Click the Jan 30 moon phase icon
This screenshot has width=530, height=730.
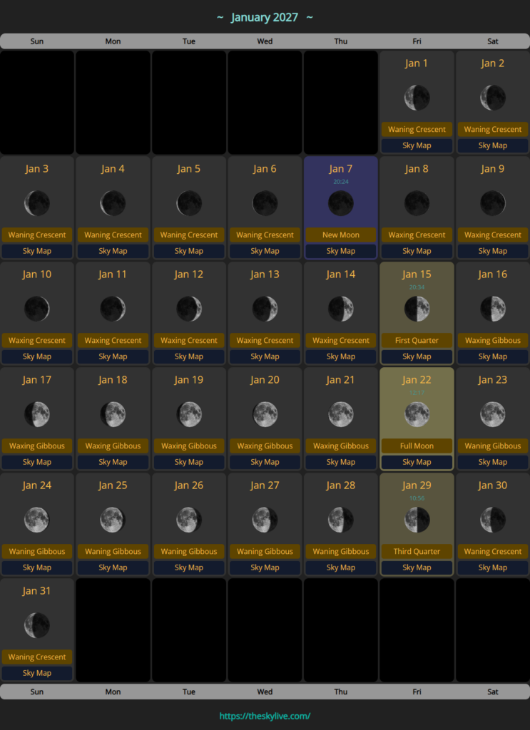point(493,520)
